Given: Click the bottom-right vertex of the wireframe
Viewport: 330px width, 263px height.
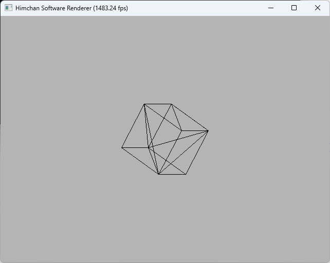Looking at the screenshot, I should coord(186,174).
